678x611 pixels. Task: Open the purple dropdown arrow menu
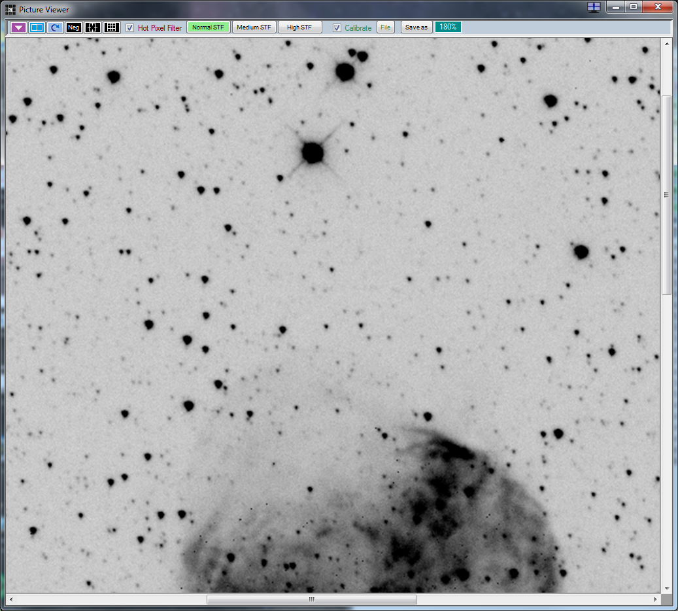tap(18, 27)
